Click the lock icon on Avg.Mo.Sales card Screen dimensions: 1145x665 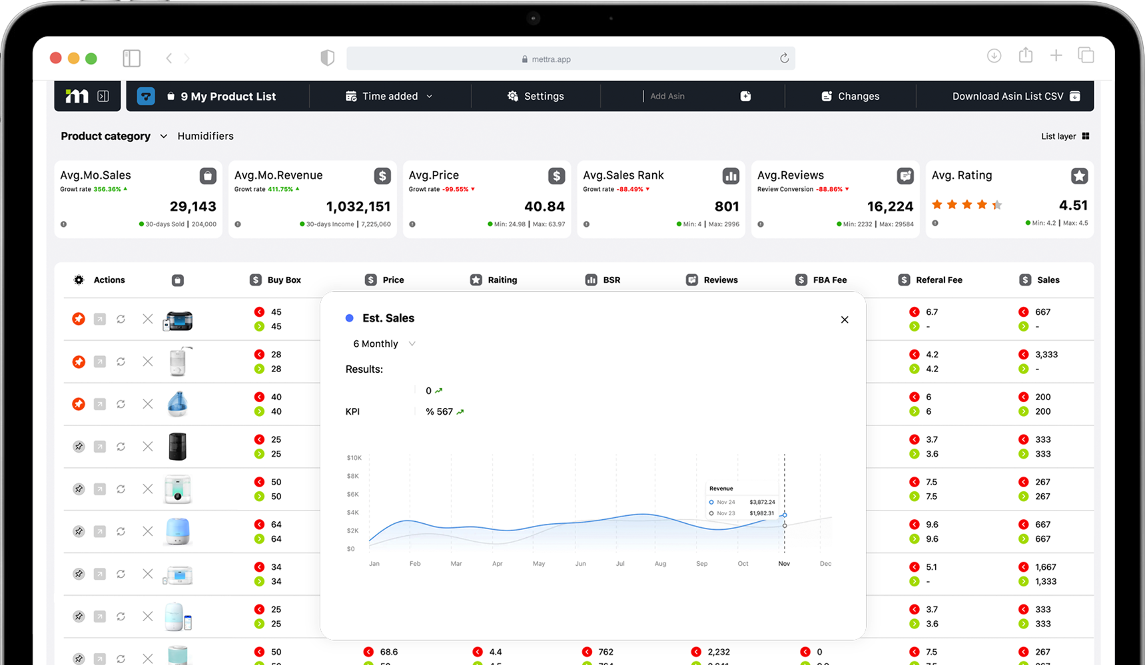(x=208, y=176)
